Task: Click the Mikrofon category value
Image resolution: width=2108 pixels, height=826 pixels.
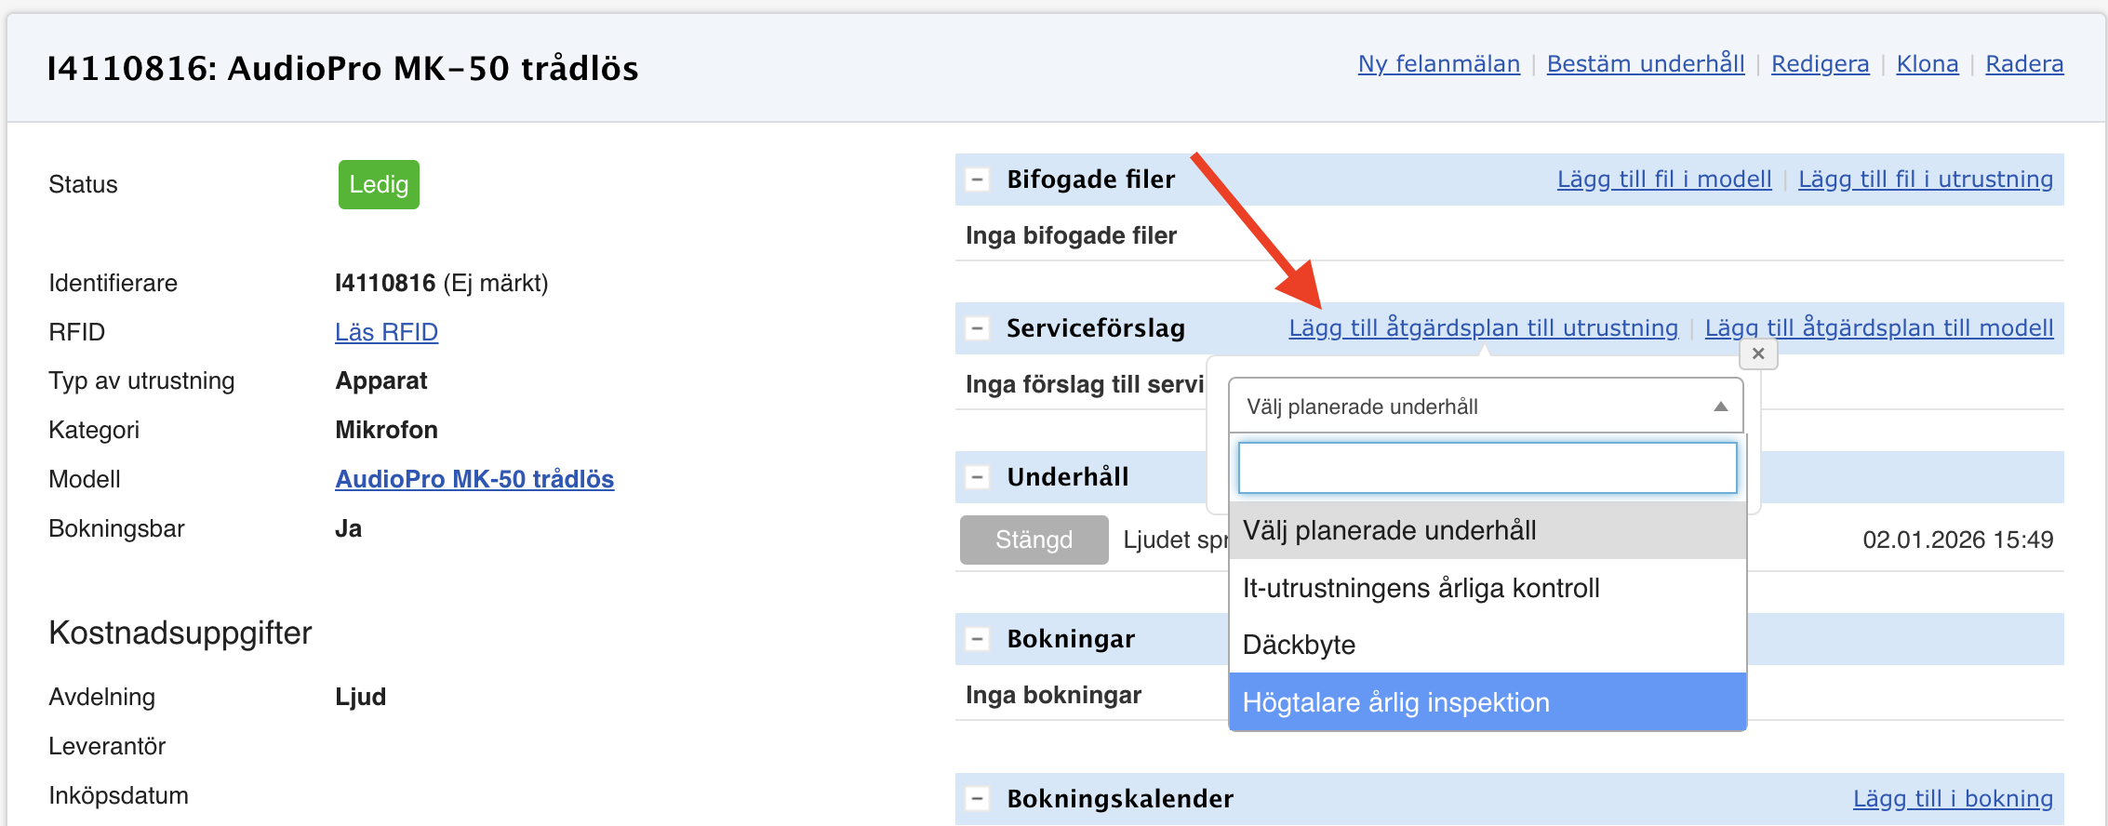Action: [386, 430]
